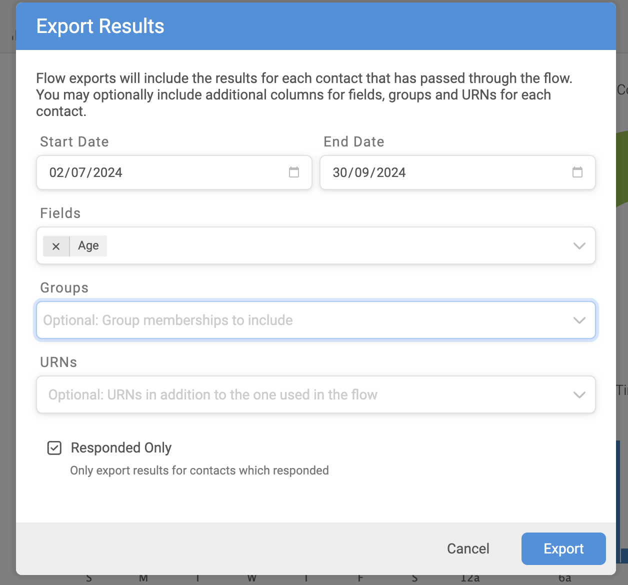Screen dimensions: 628x585
Task: Click the Responded Only label text
Action: click(x=121, y=448)
